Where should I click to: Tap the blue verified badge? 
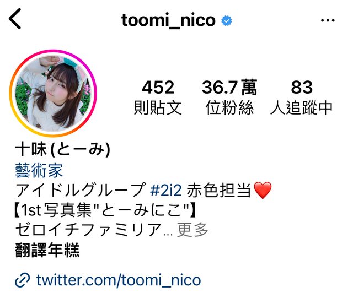227,21
